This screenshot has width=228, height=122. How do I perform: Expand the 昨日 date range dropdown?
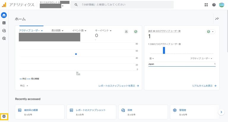[24, 86]
